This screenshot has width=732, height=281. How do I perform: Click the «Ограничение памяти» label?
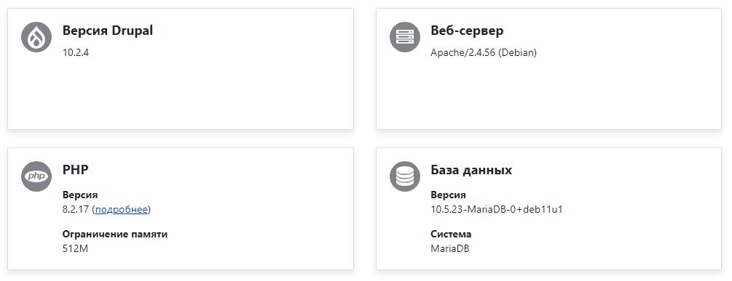pyautogui.click(x=115, y=234)
